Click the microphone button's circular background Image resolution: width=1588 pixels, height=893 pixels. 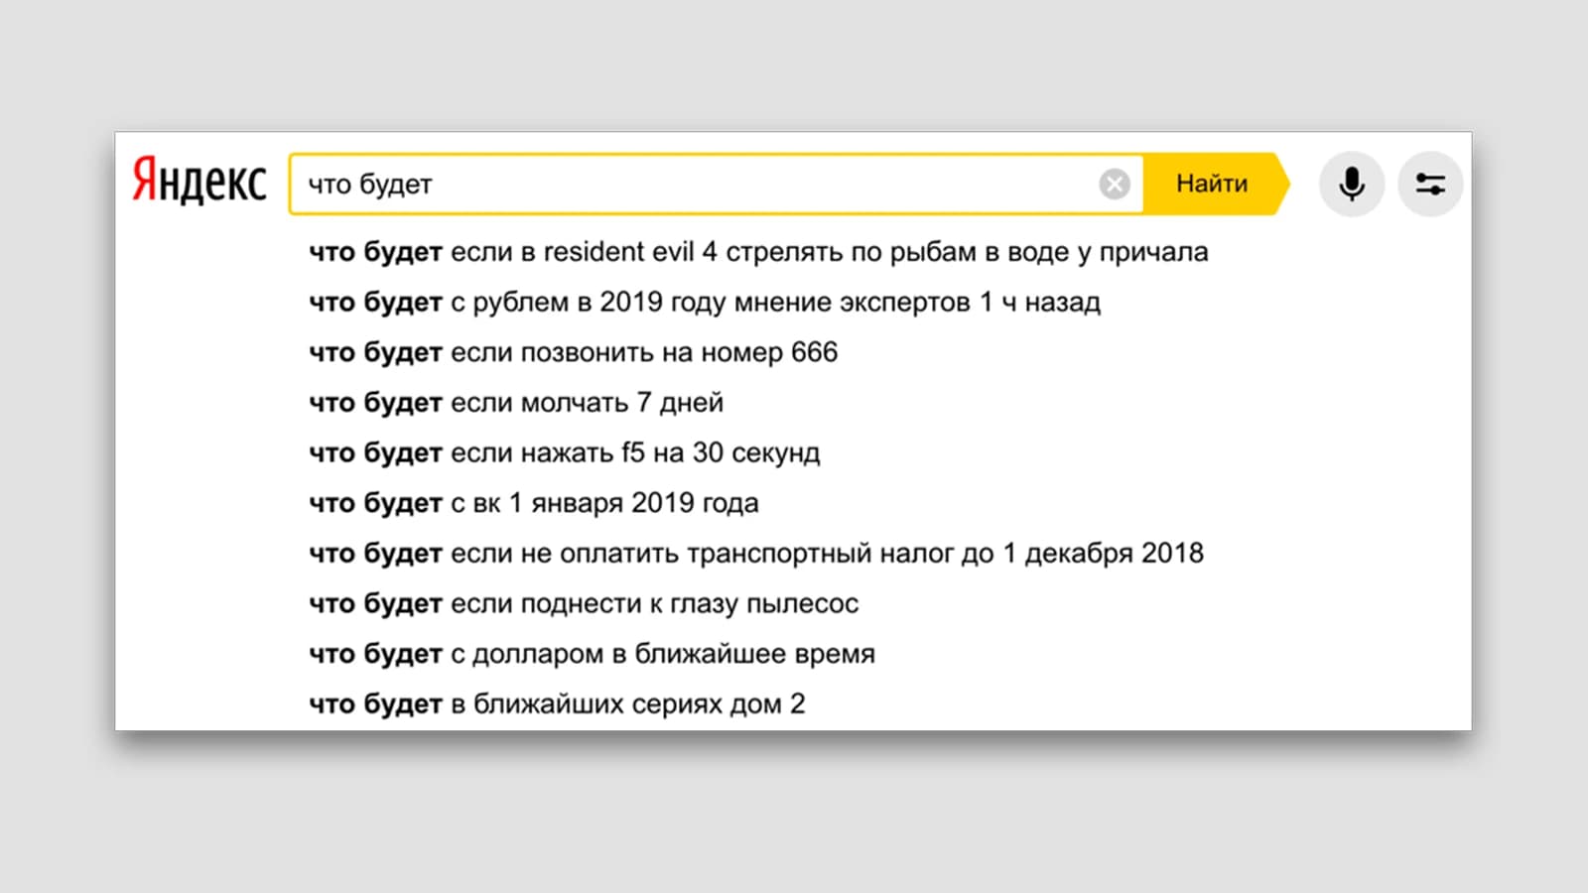1352,183
